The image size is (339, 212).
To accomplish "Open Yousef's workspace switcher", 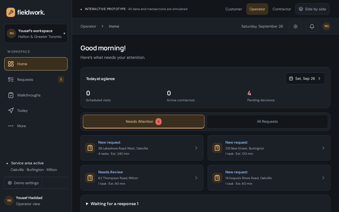I will pos(36,33).
